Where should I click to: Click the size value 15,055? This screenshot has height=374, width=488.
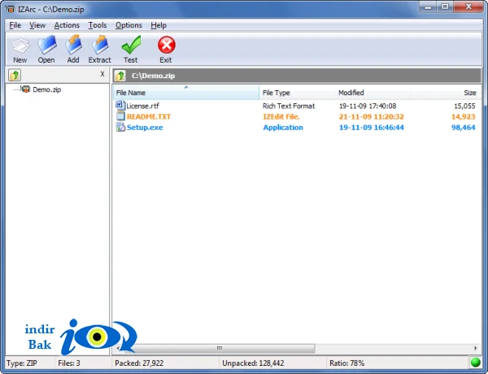[464, 106]
